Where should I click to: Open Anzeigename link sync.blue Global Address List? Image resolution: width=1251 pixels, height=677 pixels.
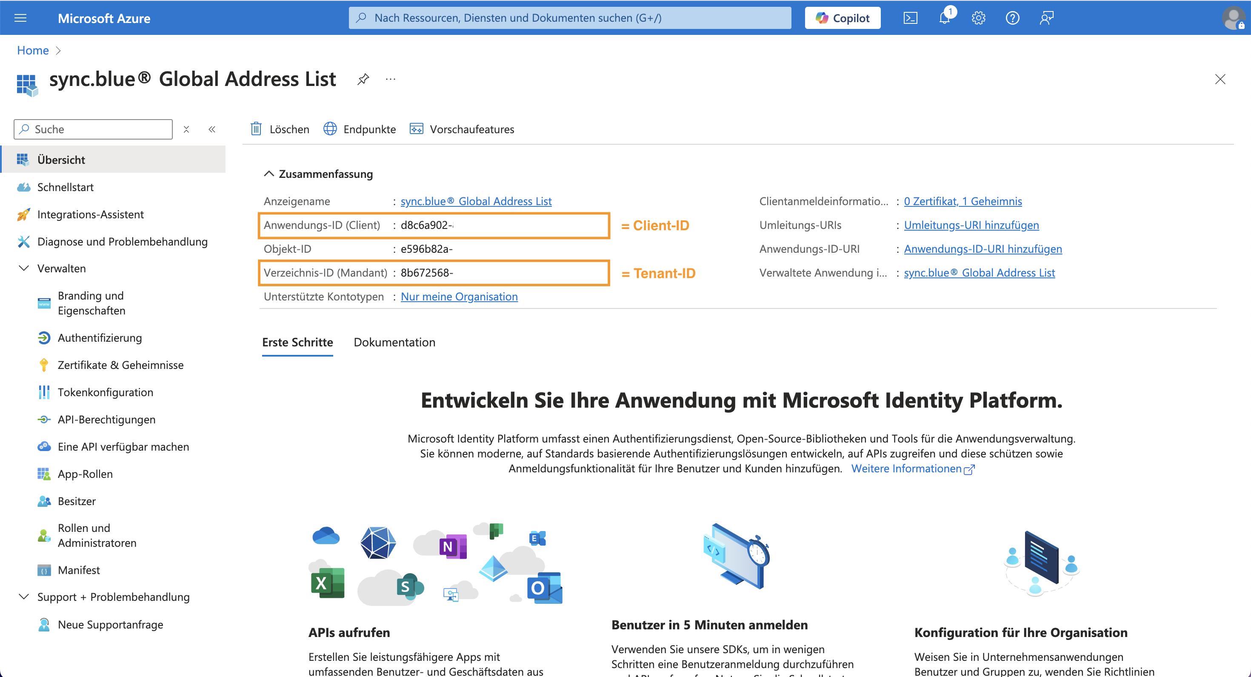click(x=475, y=201)
